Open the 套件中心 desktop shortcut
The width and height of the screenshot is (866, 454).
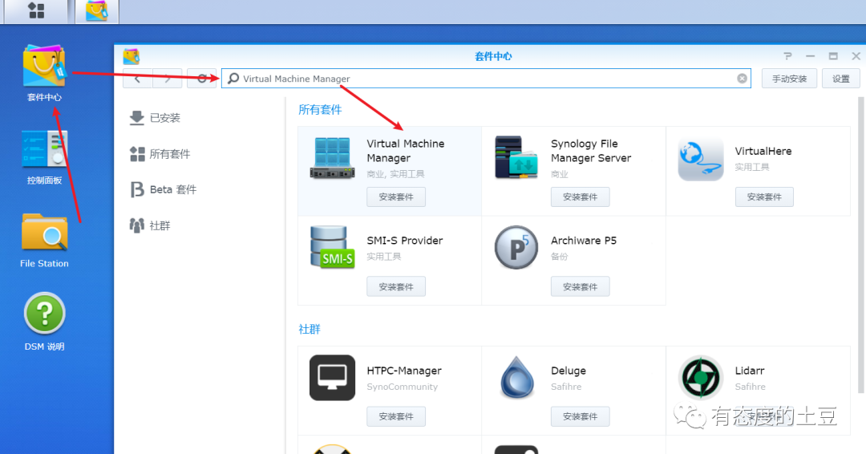tap(44, 72)
